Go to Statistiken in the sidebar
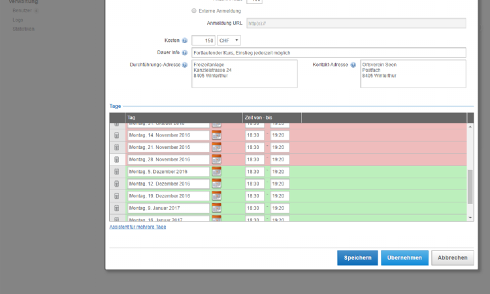 coord(24,29)
